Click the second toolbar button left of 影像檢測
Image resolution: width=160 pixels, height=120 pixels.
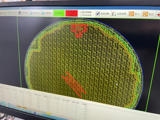[13, 13]
